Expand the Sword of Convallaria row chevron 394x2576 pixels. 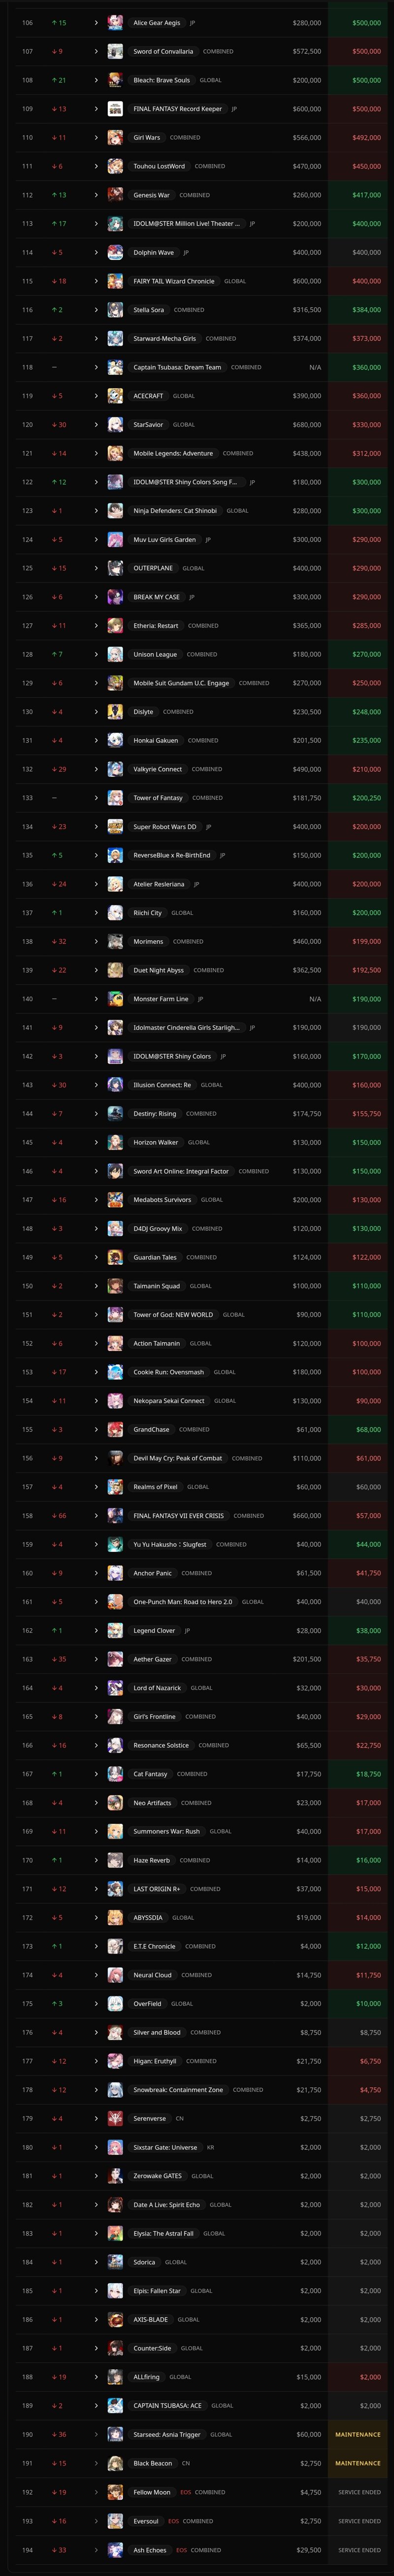96,51
